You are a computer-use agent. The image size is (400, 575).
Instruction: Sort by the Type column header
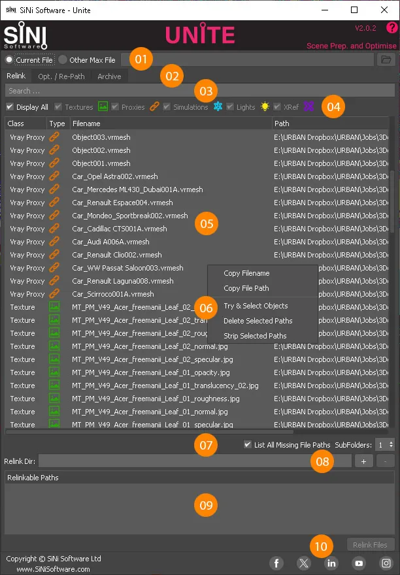[58, 123]
